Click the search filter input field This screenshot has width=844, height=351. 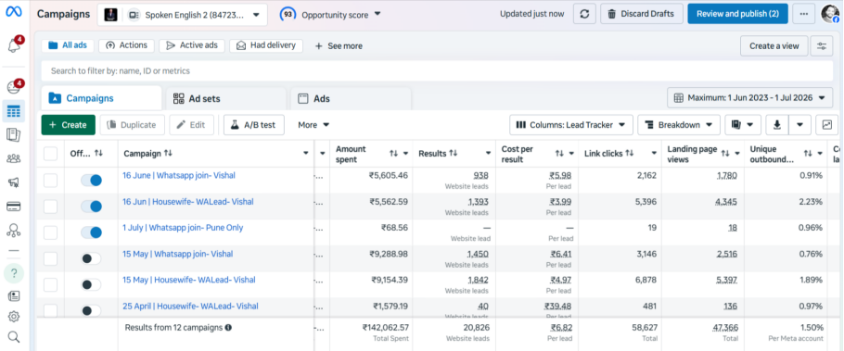click(437, 71)
